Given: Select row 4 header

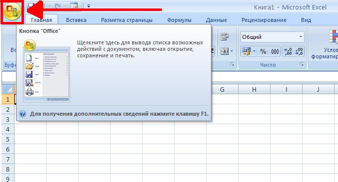Looking at the screenshot, I should pos(8,129).
